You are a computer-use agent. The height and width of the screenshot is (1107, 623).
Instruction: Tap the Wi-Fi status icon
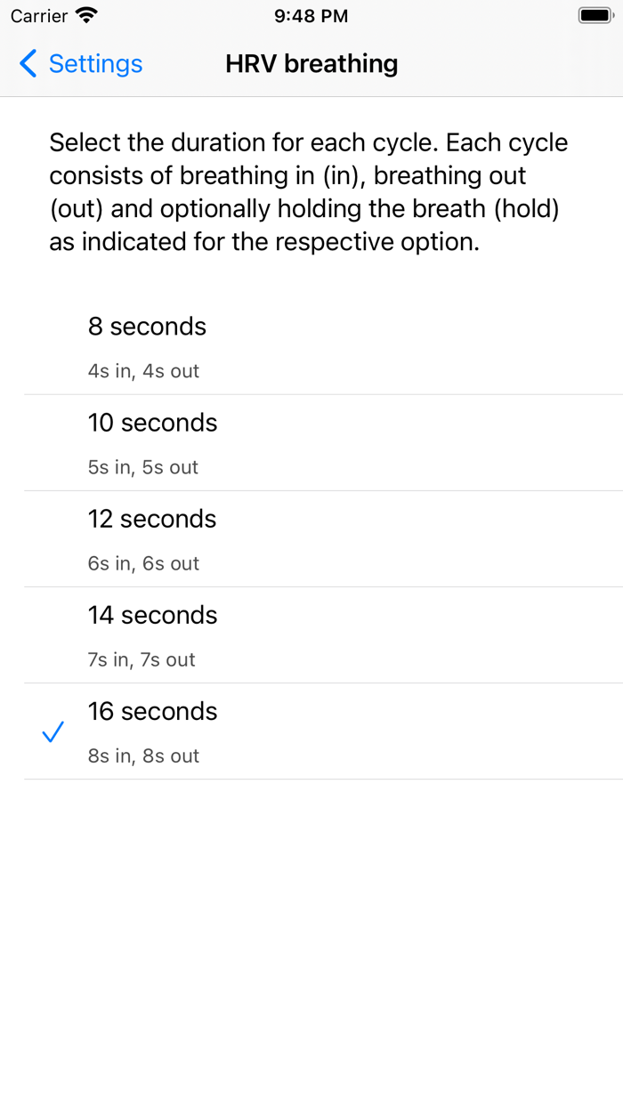86,16
